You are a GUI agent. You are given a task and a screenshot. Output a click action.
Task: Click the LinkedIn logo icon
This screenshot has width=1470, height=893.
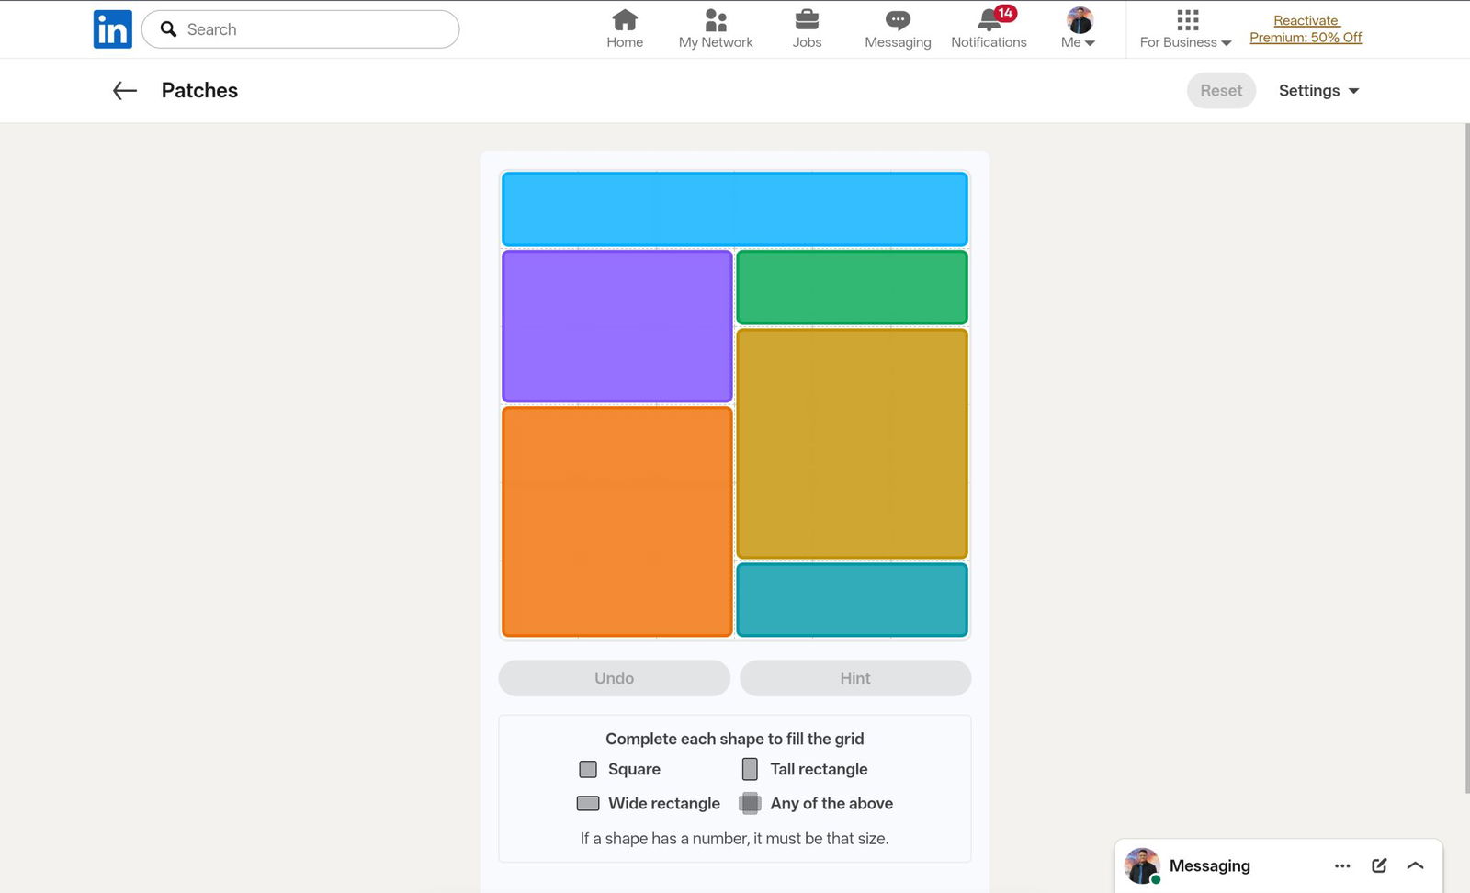click(x=112, y=29)
